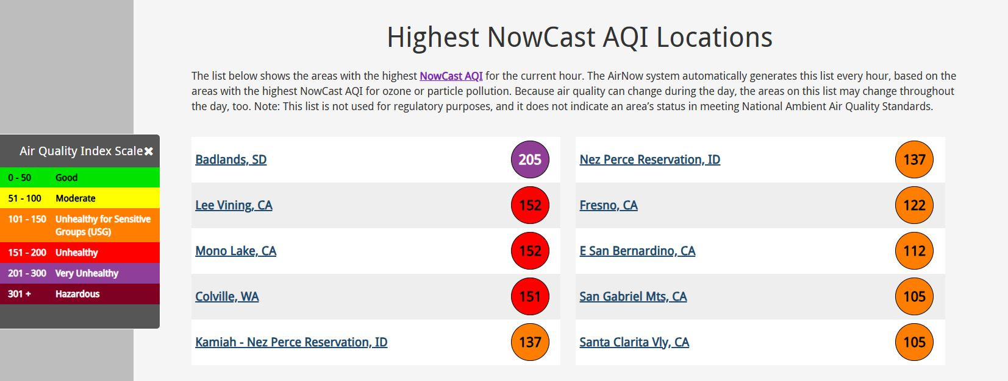Screen dimensions: 1008x381
Task: Click the orange 122 AQI circle for Fresno
Action: (914, 205)
